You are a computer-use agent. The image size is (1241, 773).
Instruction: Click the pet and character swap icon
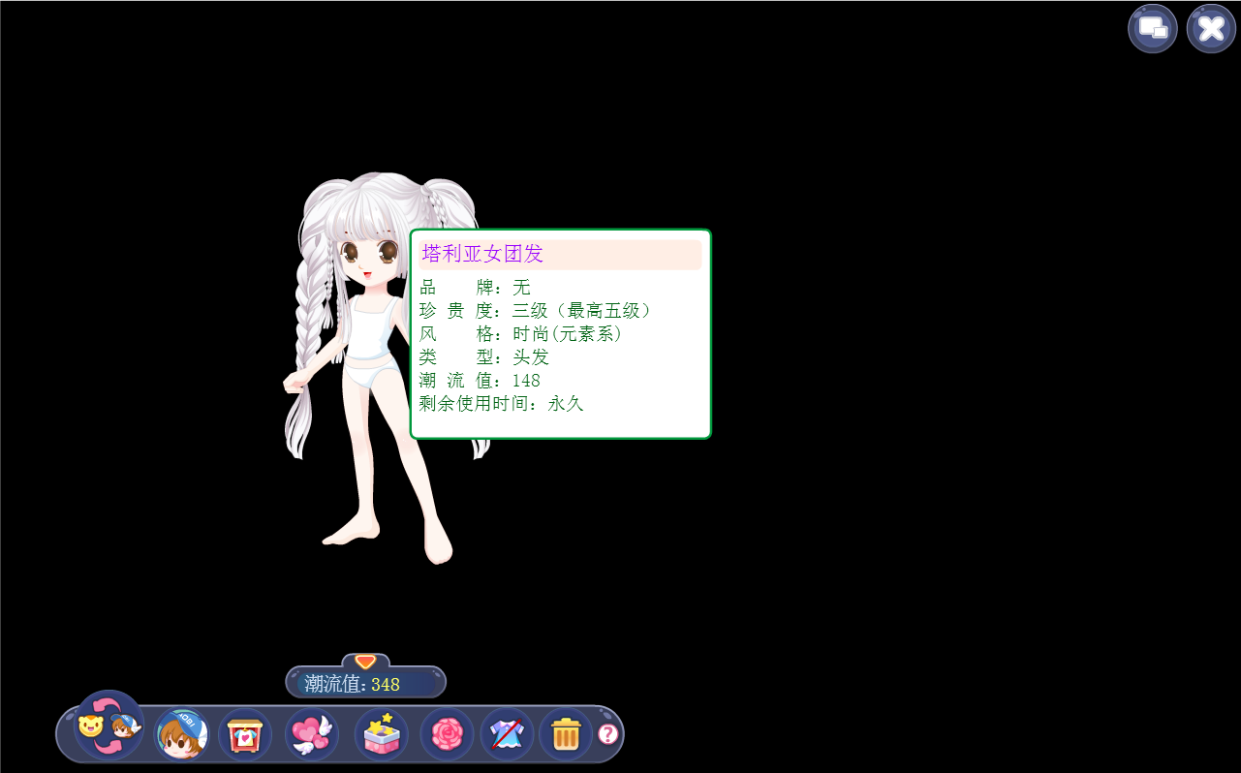(x=109, y=726)
